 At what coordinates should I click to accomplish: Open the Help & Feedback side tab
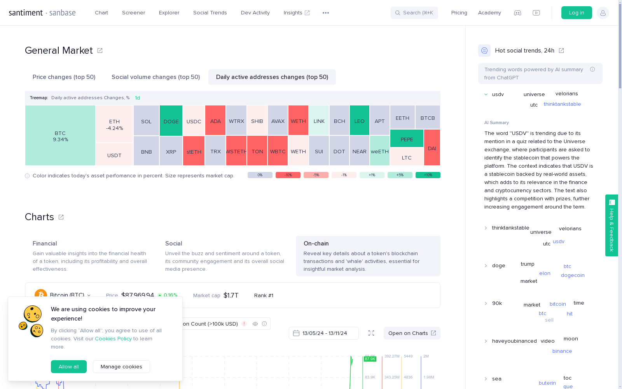(x=612, y=226)
